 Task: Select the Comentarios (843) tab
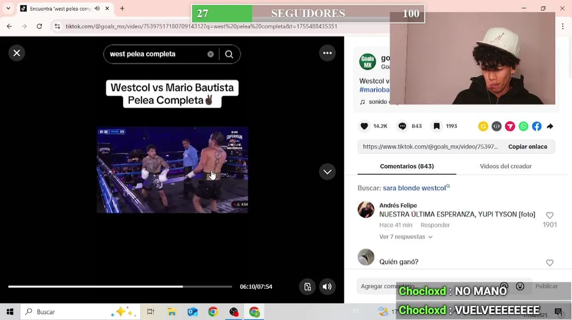(407, 166)
